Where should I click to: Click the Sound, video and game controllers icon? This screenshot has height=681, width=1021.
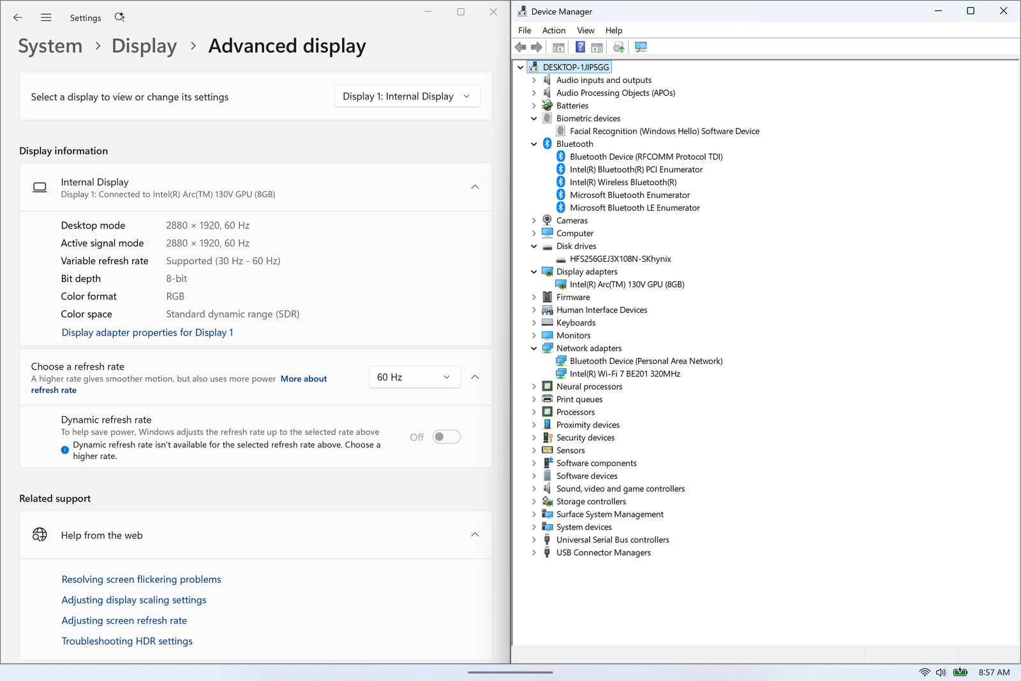click(x=547, y=488)
